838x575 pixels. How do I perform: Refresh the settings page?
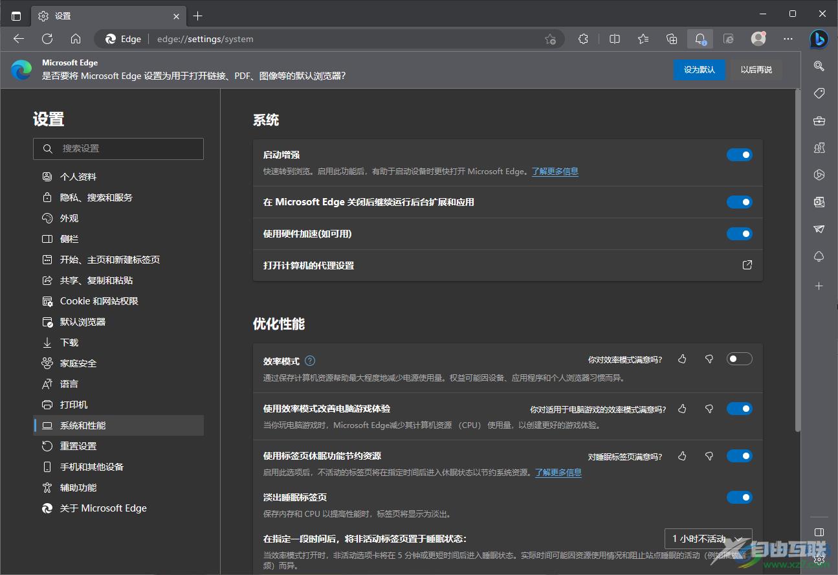47,39
